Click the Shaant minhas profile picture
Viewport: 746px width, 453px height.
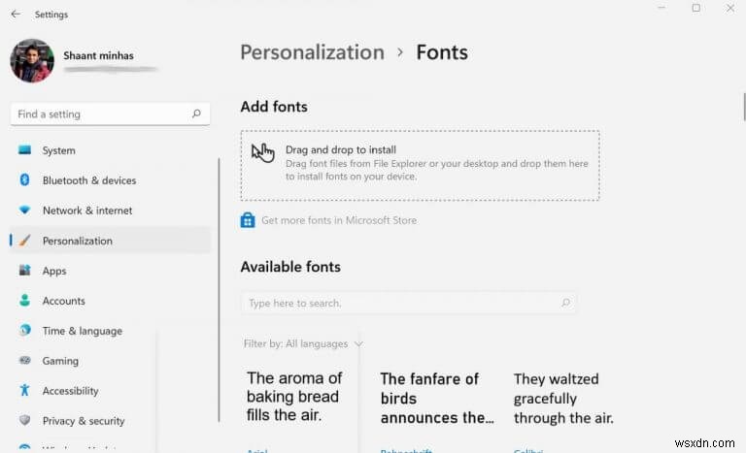(32, 61)
